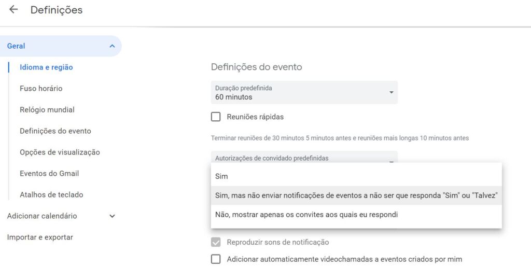Open Atalhos de teclado section
Viewport: 531px width, 267px height.
click(x=51, y=195)
